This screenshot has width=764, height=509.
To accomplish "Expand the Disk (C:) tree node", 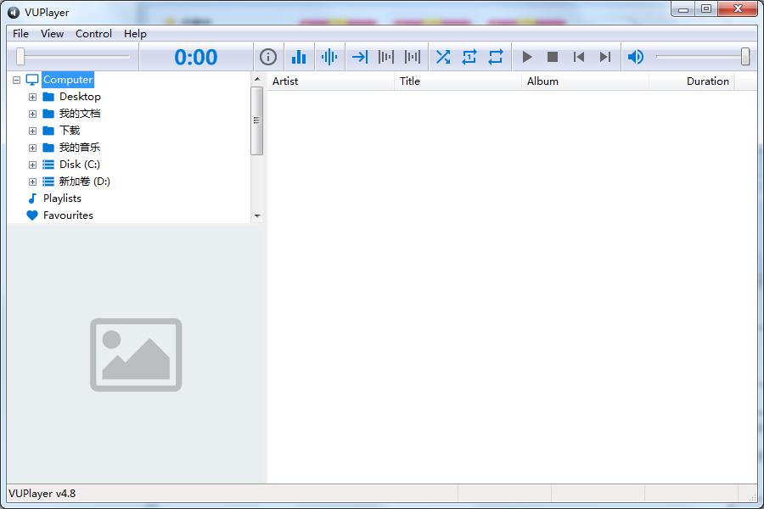I will 32,165.
